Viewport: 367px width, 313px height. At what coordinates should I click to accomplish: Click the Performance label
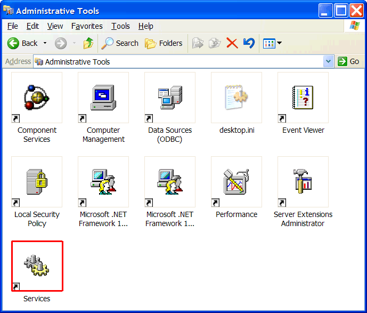pyautogui.click(x=236, y=214)
